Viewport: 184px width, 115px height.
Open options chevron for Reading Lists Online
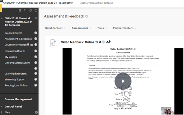(x=36, y=85)
